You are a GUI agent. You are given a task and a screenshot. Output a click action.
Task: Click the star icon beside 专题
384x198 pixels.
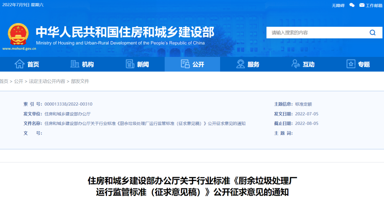(351, 64)
